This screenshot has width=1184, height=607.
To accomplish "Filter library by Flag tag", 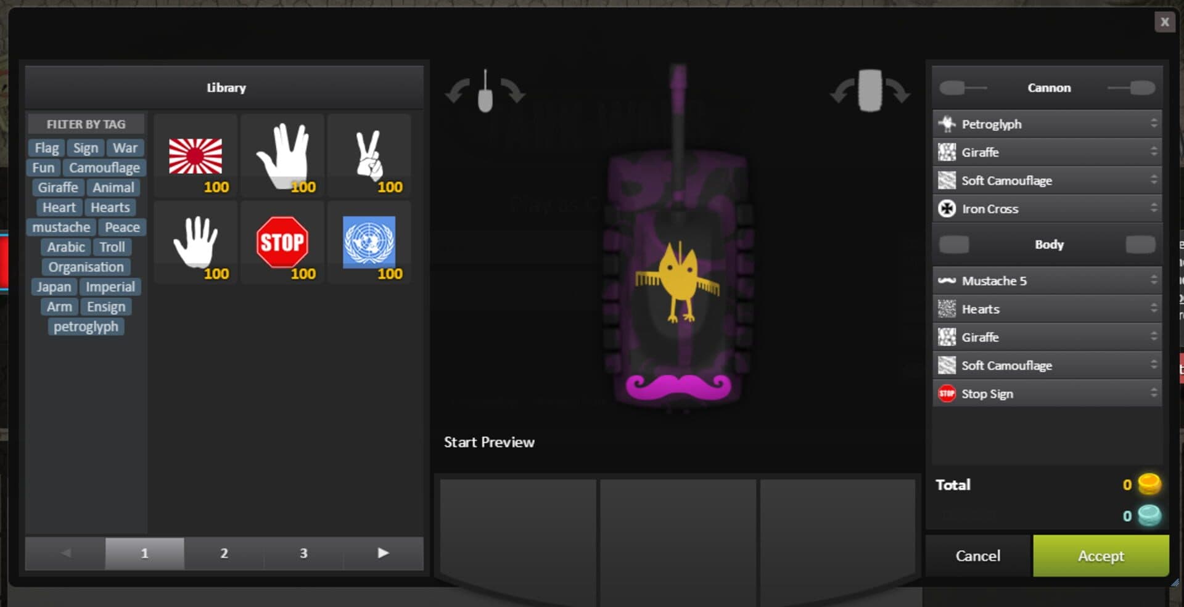I will 46,148.
